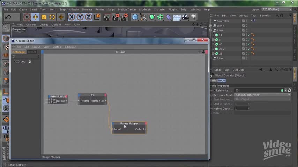
Task: Add a floor environment object
Action: [x=177, y=17]
